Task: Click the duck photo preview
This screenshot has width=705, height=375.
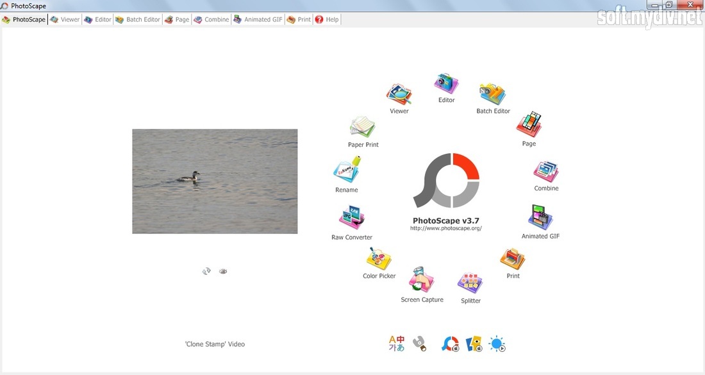Action: (x=215, y=181)
